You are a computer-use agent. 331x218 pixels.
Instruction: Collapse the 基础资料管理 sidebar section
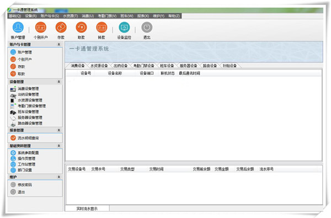[x=59, y=146]
